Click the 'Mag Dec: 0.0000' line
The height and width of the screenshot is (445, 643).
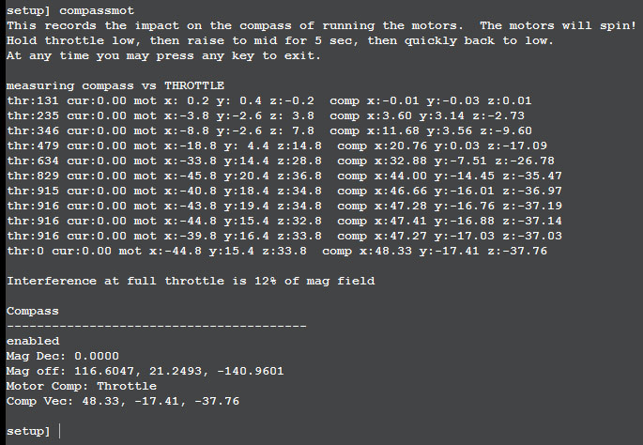(x=63, y=356)
